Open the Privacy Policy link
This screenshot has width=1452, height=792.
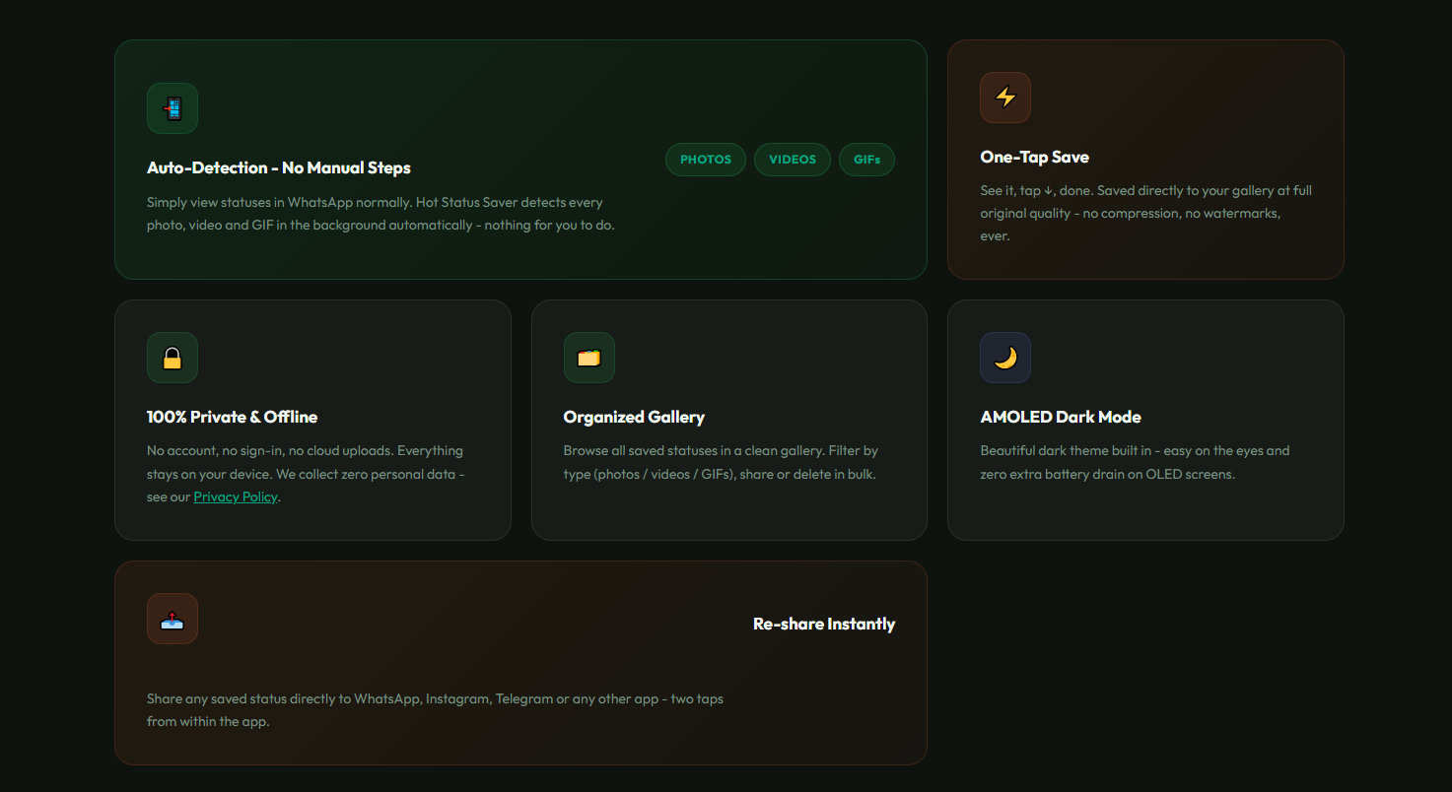click(x=236, y=497)
